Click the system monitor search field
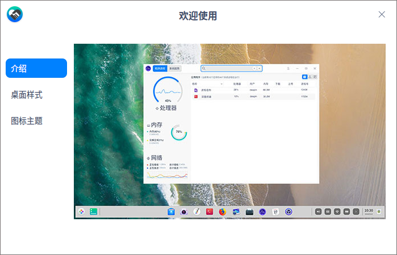The image size is (397, 255). coord(228,68)
